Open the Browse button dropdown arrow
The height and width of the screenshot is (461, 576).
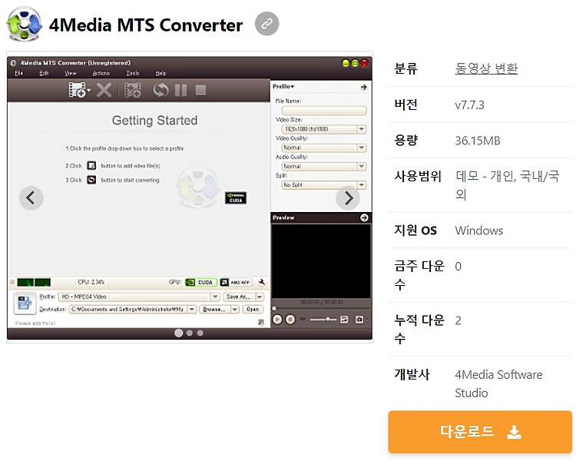235,309
